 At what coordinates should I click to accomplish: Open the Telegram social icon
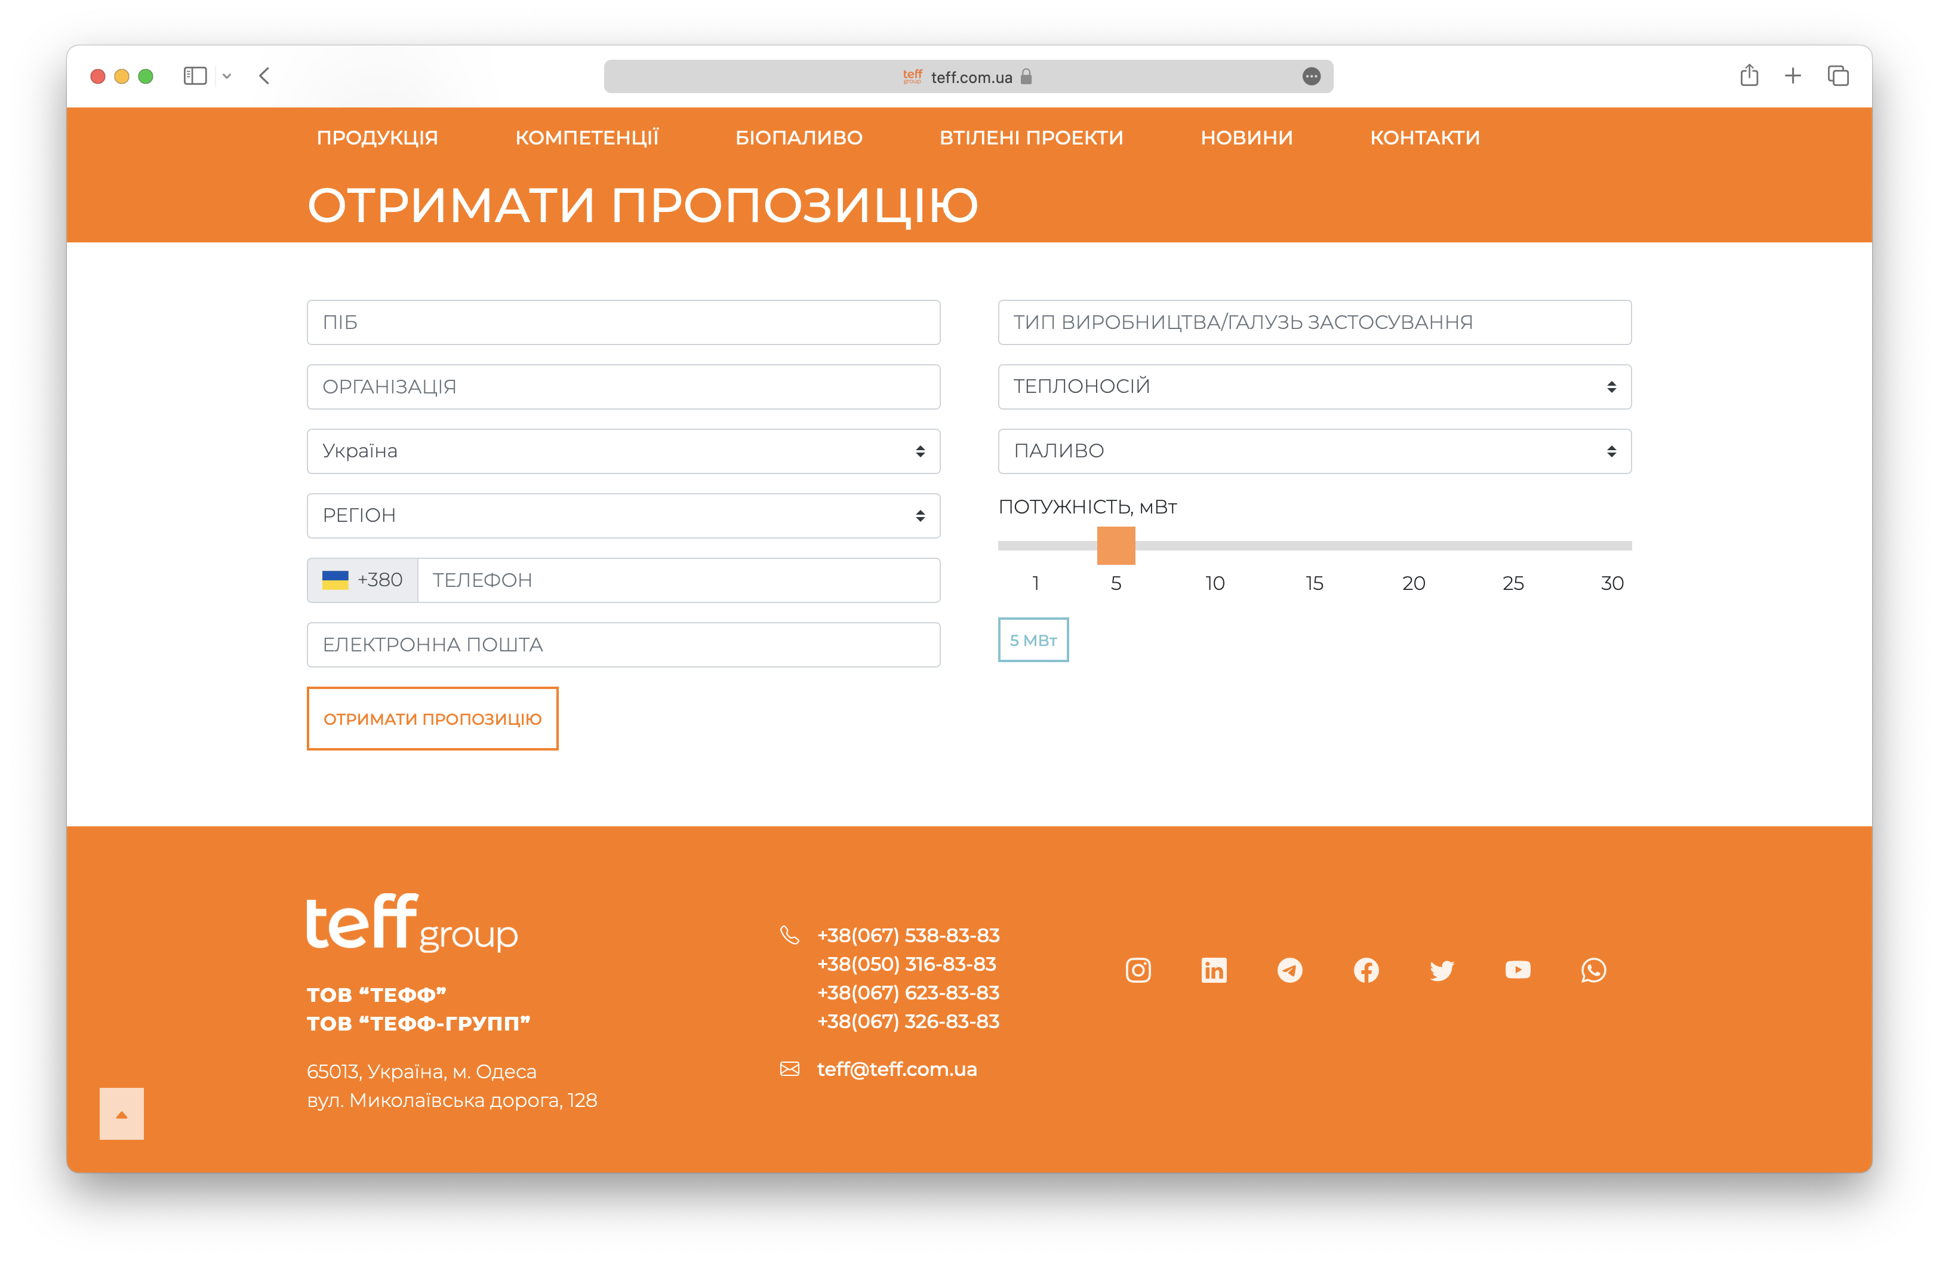click(1289, 970)
